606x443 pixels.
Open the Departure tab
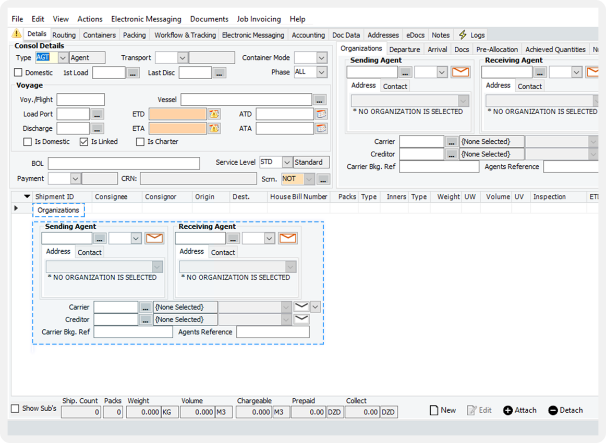(x=404, y=50)
